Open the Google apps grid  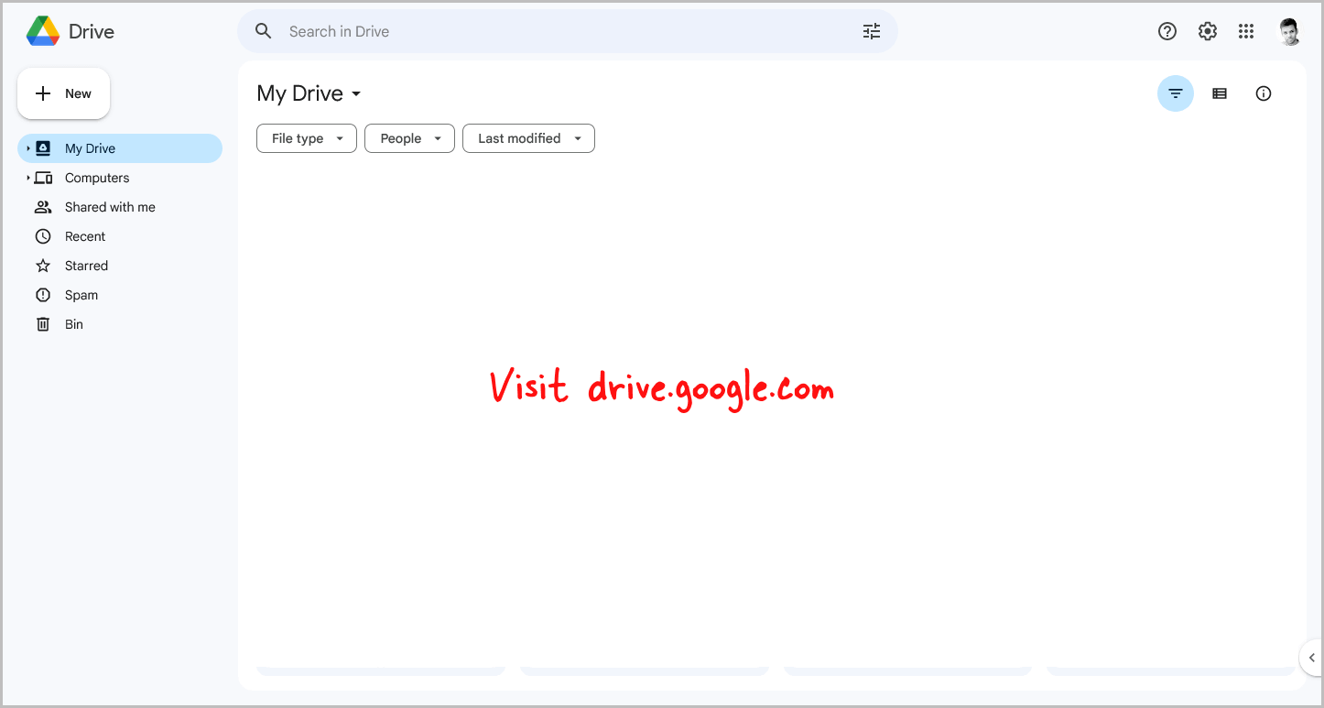[x=1246, y=30]
